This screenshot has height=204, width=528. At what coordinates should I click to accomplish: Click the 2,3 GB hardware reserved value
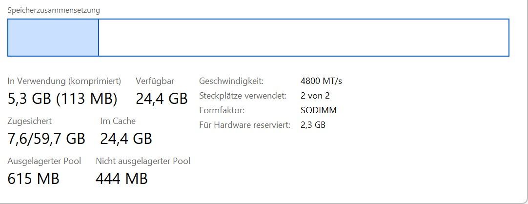click(x=313, y=125)
